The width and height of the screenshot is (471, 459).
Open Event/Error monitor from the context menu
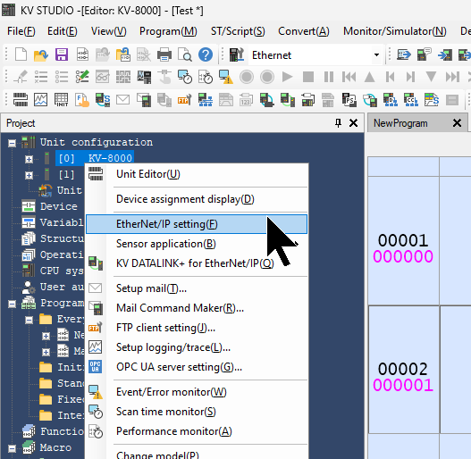pyautogui.click(x=197, y=392)
